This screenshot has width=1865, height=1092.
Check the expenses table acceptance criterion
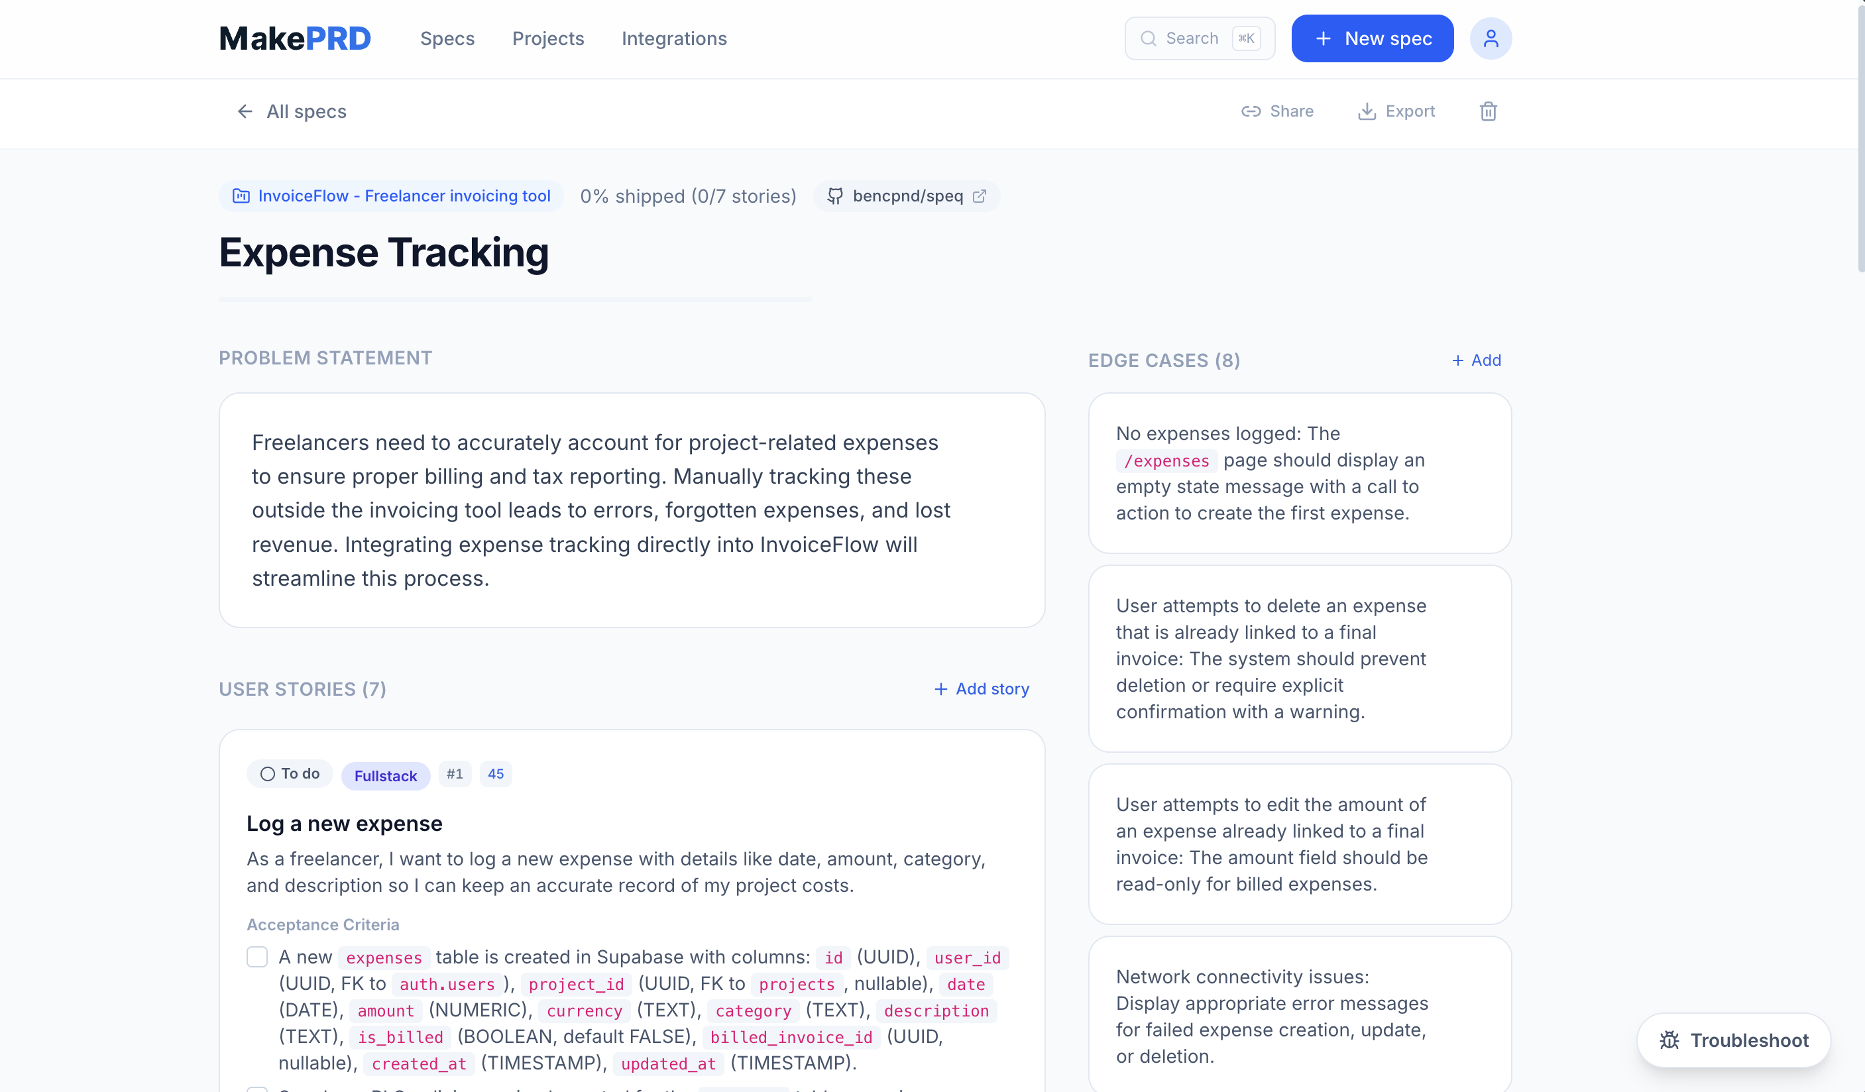pyautogui.click(x=256, y=957)
